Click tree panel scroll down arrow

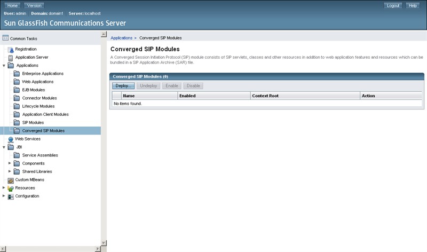104,243
